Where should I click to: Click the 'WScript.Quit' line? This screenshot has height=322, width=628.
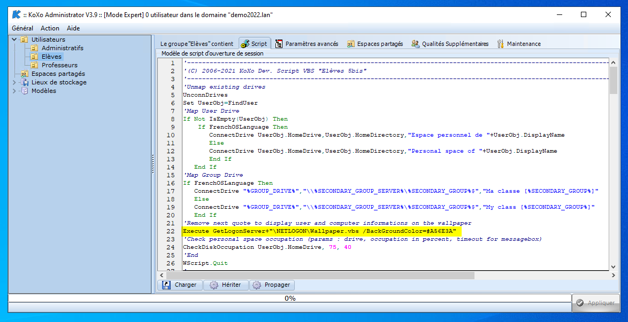pos(205,263)
